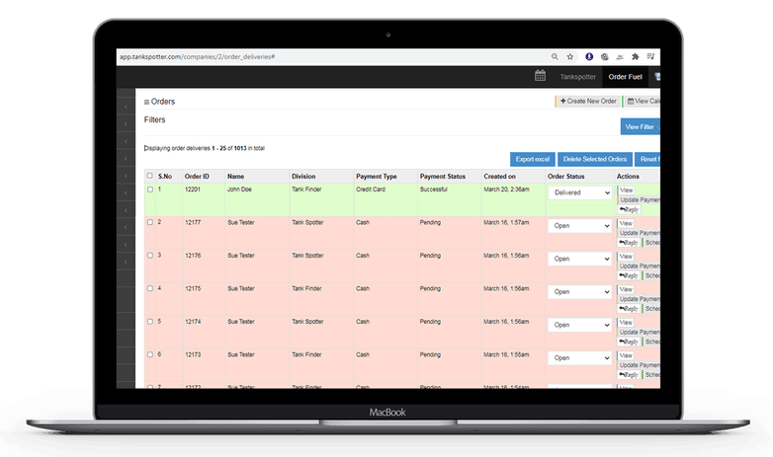Screen dimensions: 773x457
Task: Open the Order Status dropdown for order 12177
Action: [579, 226]
